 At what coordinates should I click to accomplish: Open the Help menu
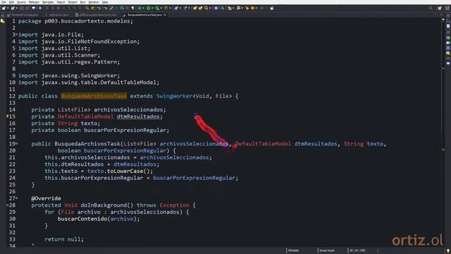click(x=105, y=2)
